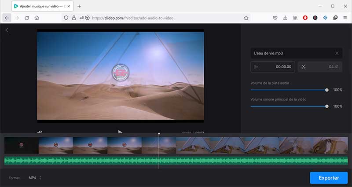
Task: Close the Ajouter musique sur vidéo tab
Action: click(x=69, y=6)
